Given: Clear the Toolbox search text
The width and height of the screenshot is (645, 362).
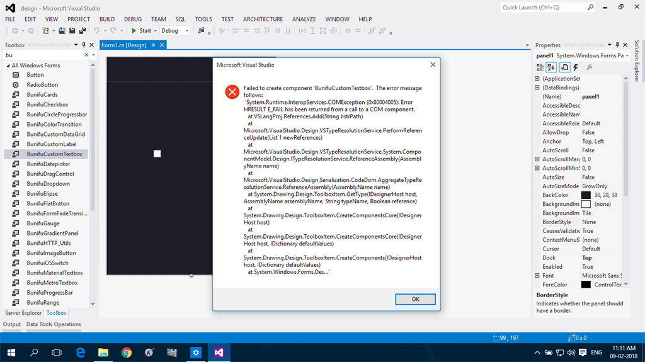Looking at the screenshot, I should [86, 55].
